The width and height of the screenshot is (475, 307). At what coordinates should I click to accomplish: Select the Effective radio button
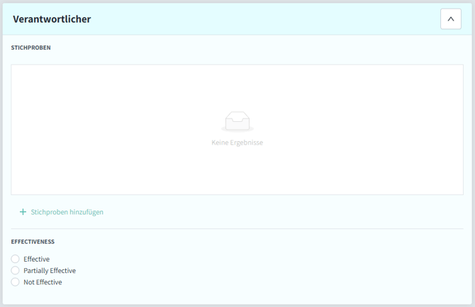[16, 259]
